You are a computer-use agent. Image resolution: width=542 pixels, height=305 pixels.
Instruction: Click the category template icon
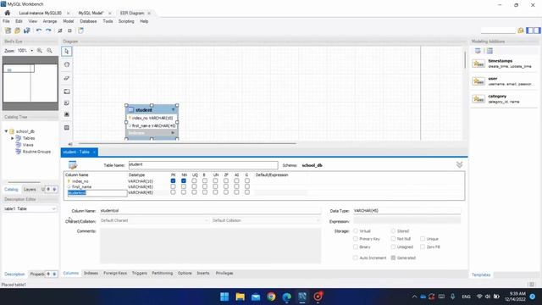pyautogui.click(x=478, y=99)
